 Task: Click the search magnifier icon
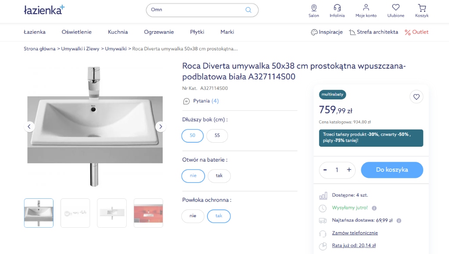248,10
